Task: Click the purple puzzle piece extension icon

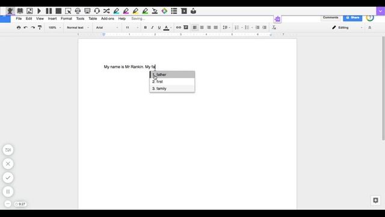Action: (277, 19)
